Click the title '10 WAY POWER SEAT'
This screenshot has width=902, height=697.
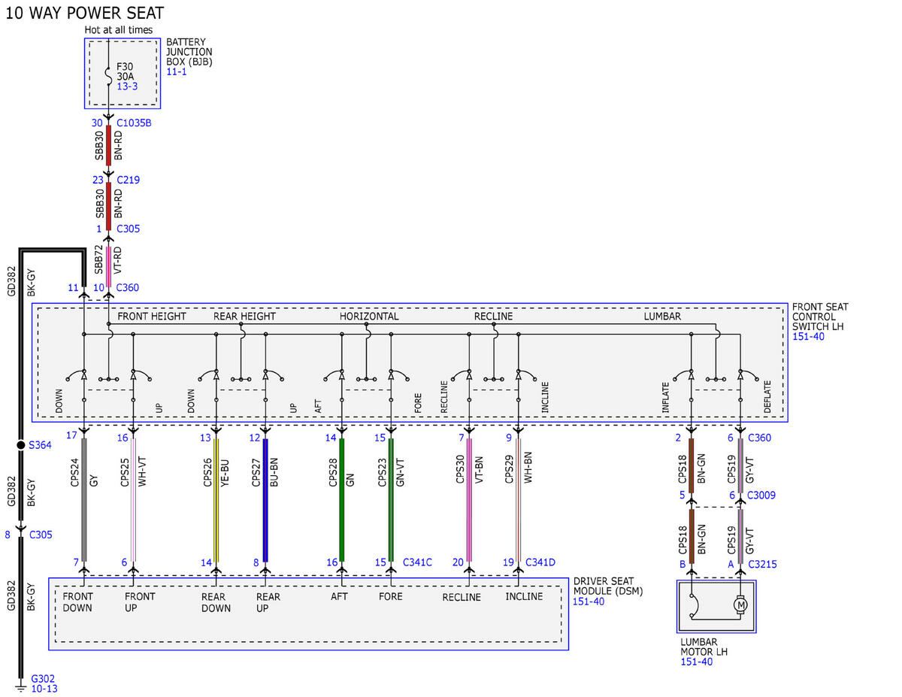point(84,13)
